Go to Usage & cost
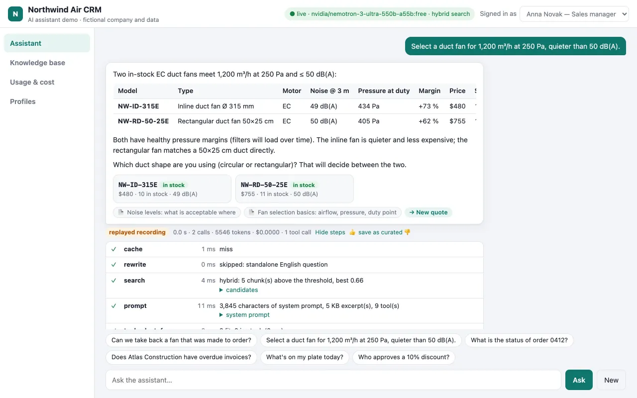637x398 pixels. tap(47, 82)
